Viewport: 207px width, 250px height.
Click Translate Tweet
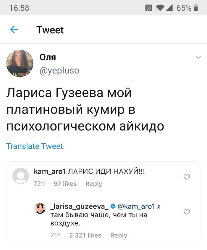click(x=34, y=146)
